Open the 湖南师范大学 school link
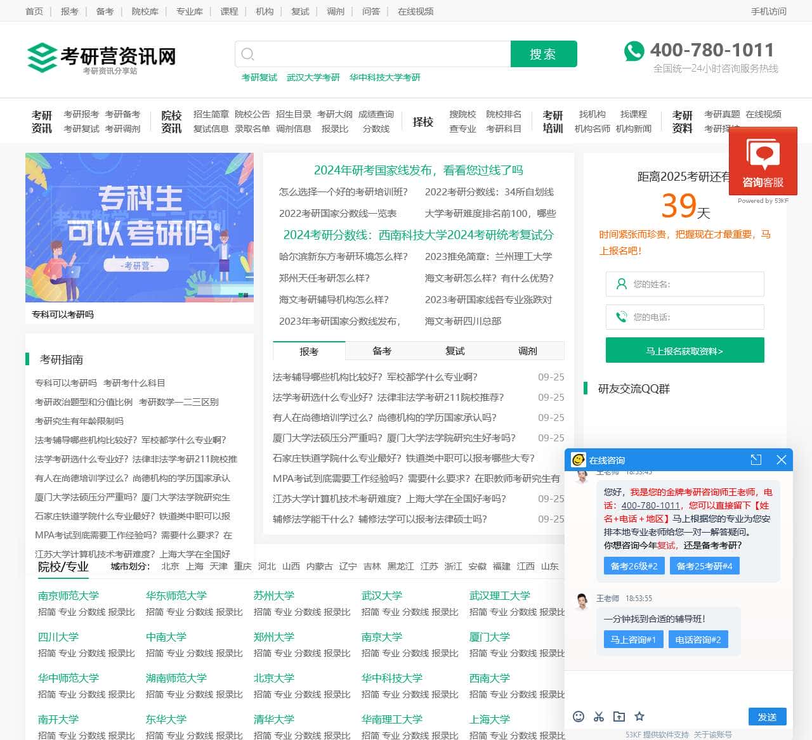 [176, 678]
